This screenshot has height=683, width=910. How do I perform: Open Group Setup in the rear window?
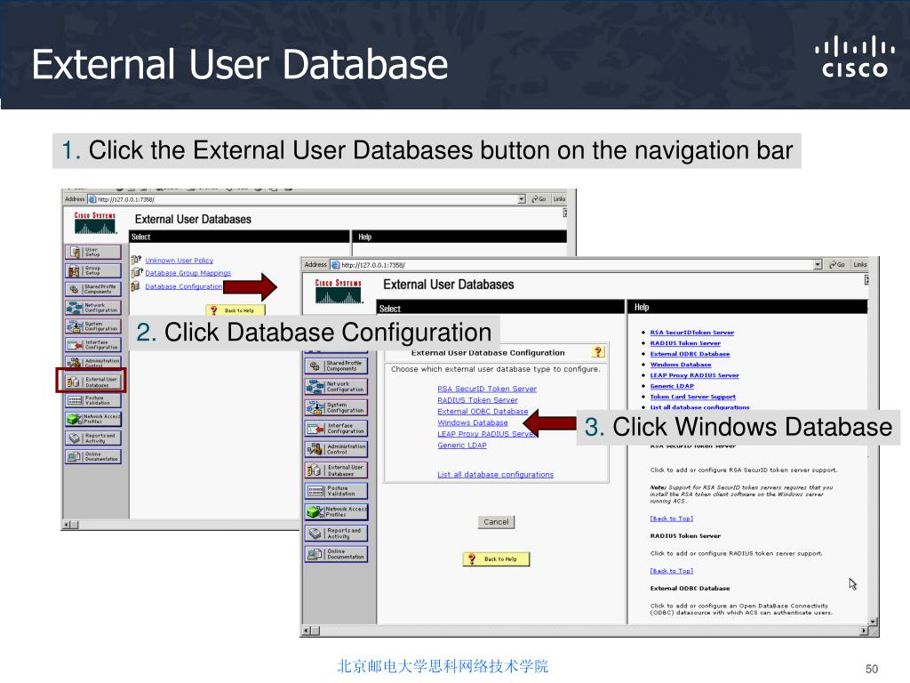92,270
